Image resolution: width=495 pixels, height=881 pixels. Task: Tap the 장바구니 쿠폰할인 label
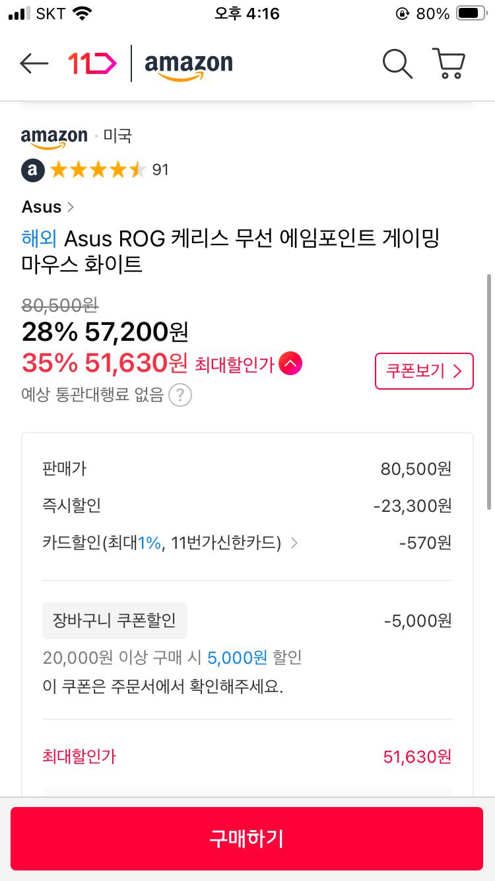point(114,621)
